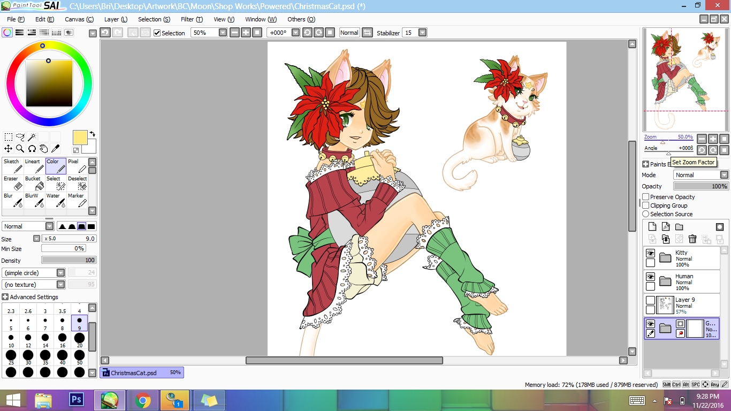The width and height of the screenshot is (731, 411).
Task: Select brush size 20 preset
Action: click(79, 340)
